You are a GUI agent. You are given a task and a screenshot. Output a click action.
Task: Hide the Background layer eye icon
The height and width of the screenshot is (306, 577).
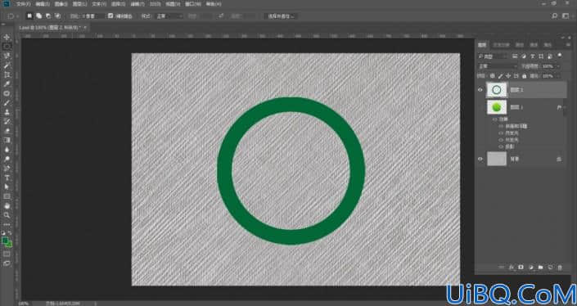[x=480, y=159]
